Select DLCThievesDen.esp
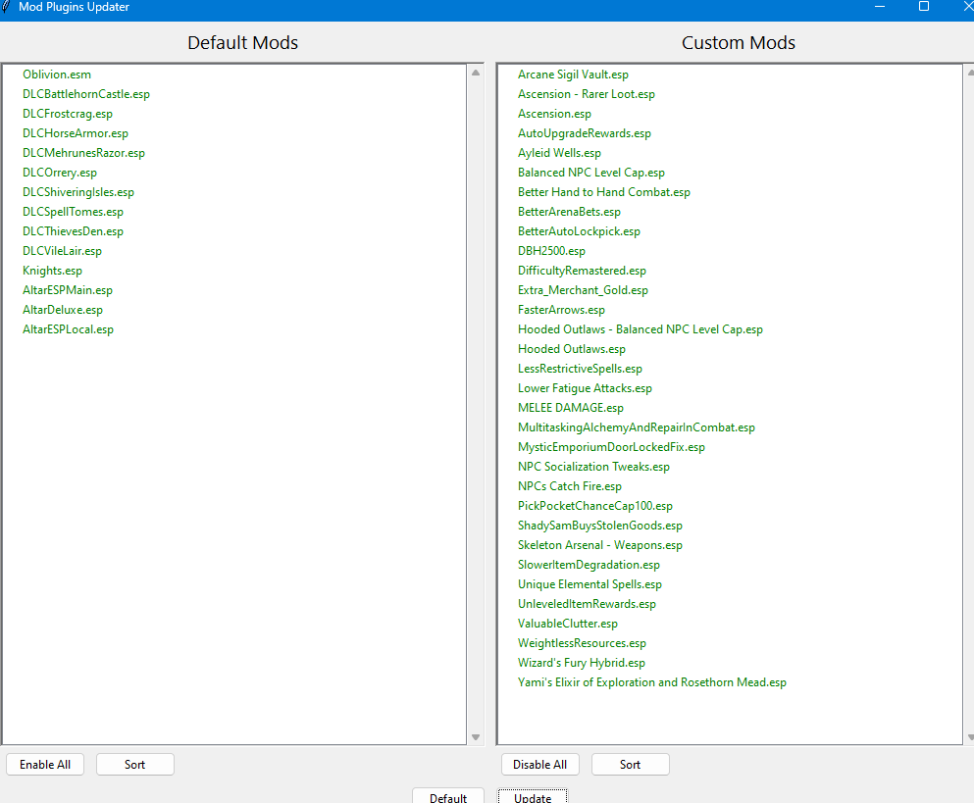The width and height of the screenshot is (974, 803). coord(73,231)
